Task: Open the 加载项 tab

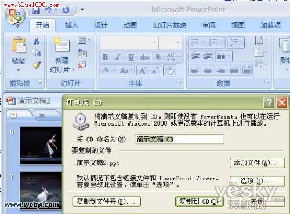Action: coord(270,25)
